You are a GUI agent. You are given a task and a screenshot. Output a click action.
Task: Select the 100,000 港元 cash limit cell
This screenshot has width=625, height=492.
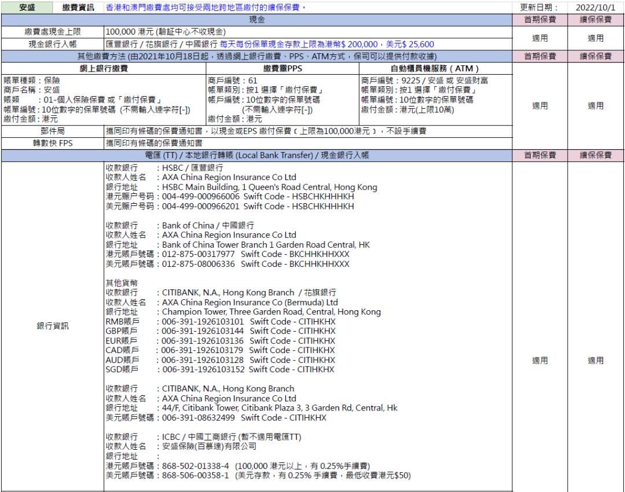(x=308, y=32)
